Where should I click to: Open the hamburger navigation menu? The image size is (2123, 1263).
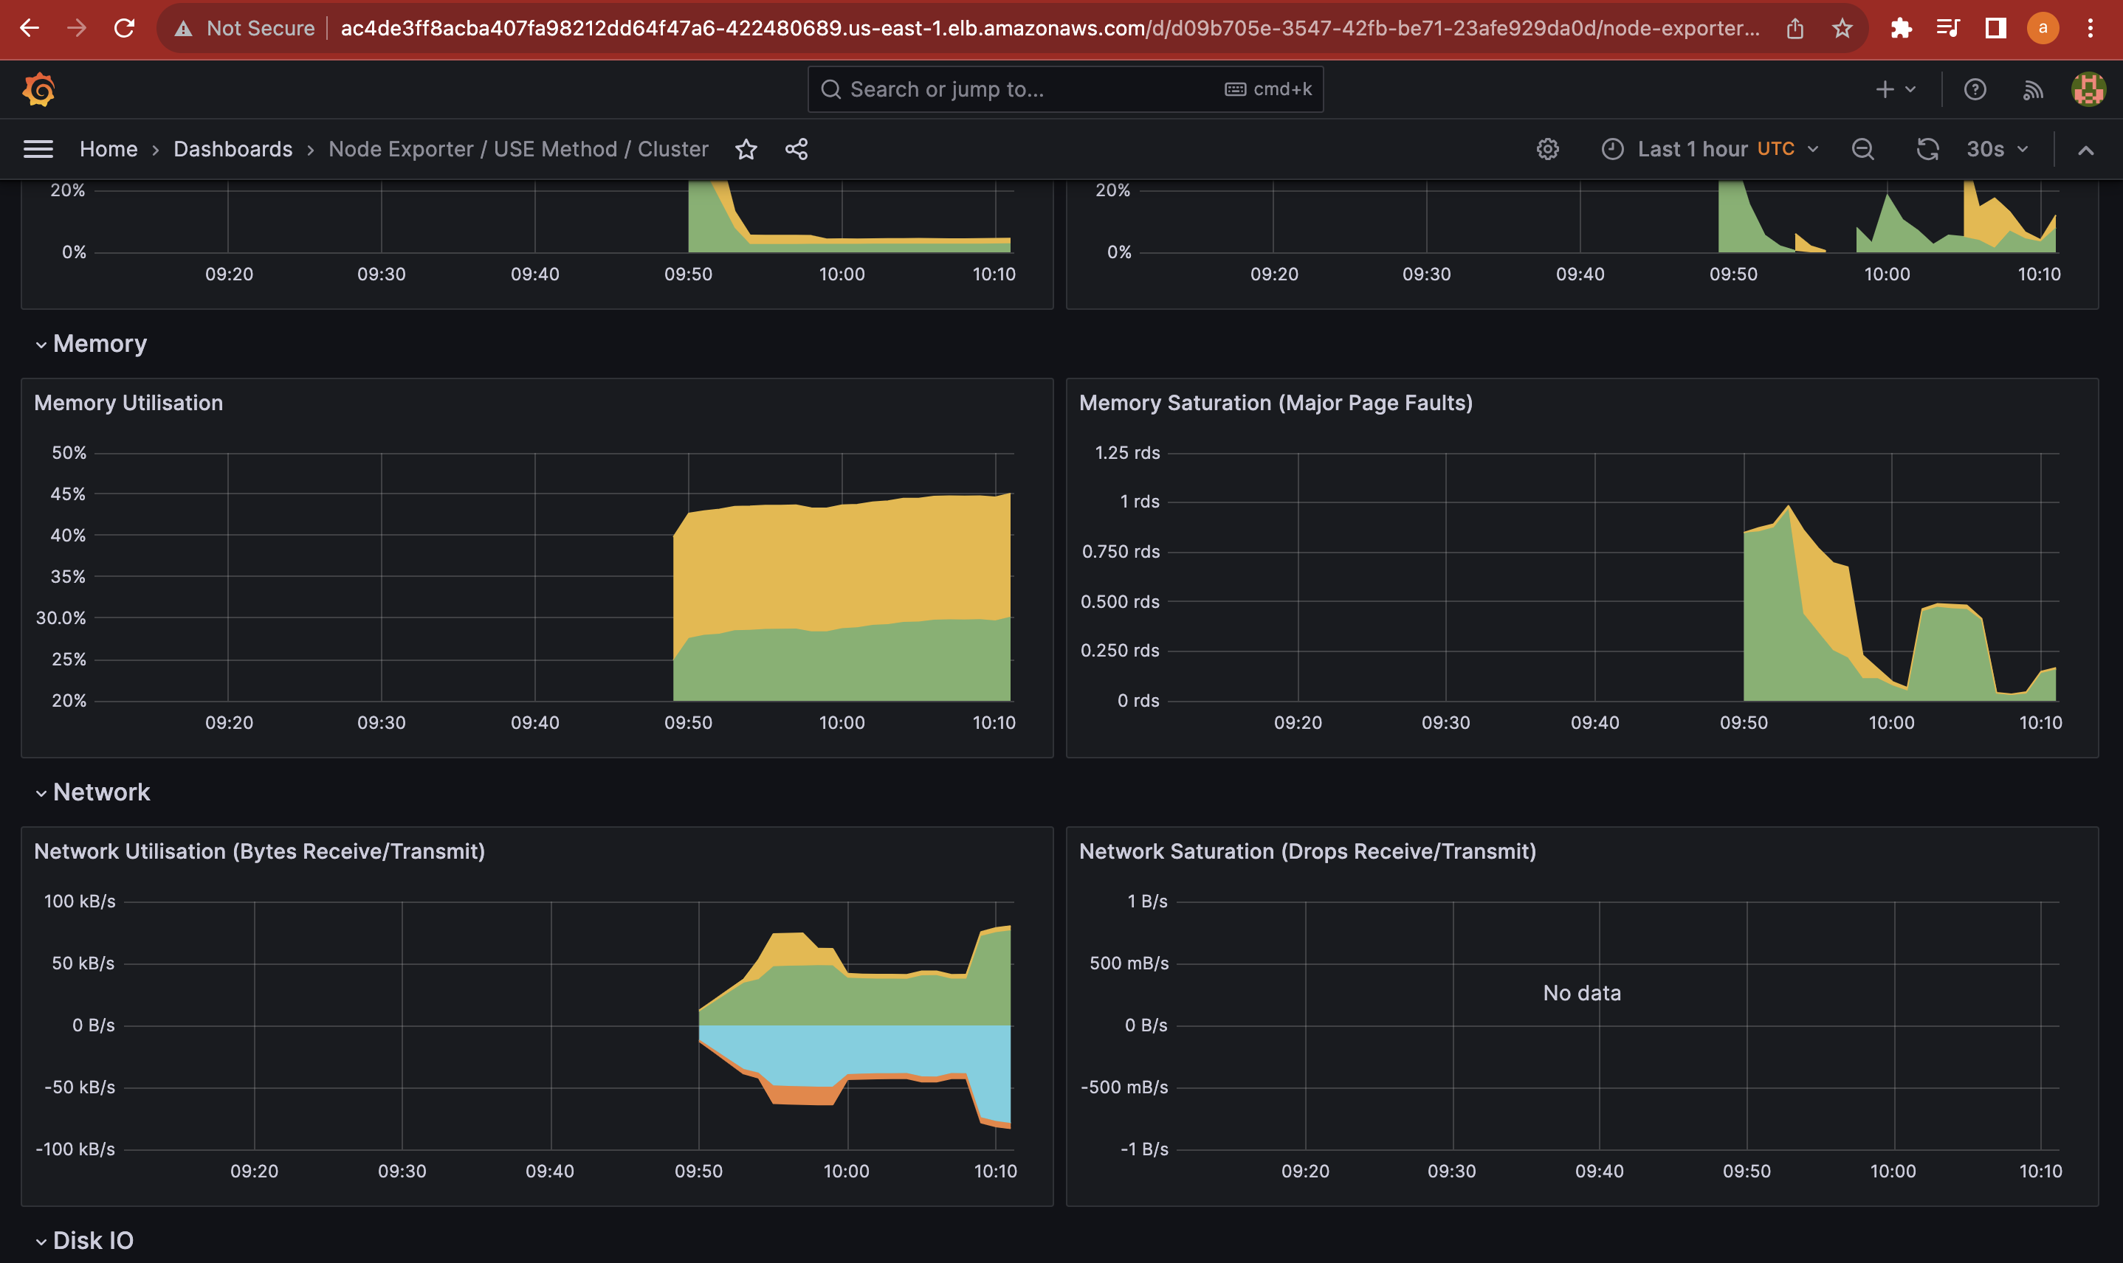tap(38, 150)
